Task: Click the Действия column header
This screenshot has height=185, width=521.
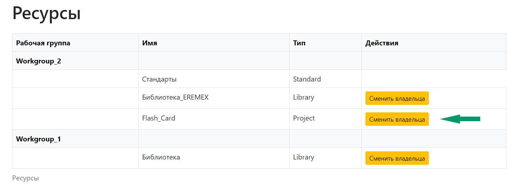Action: click(382, 43)
